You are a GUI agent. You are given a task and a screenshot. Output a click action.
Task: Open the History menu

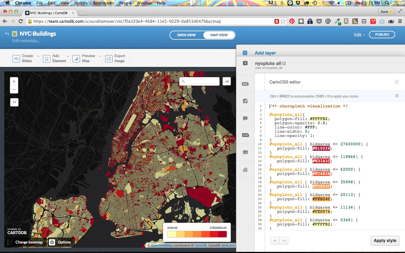click(x=81, y=3)
